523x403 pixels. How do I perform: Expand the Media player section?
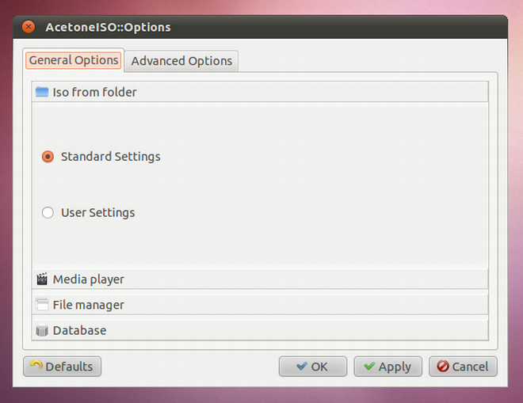coord(260,279)
